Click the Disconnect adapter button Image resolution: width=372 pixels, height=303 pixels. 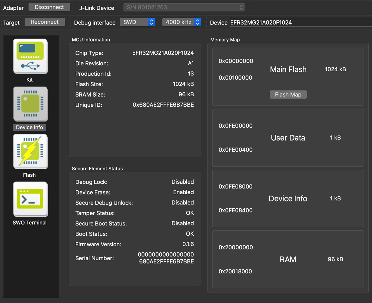click(x=49, y=7)
